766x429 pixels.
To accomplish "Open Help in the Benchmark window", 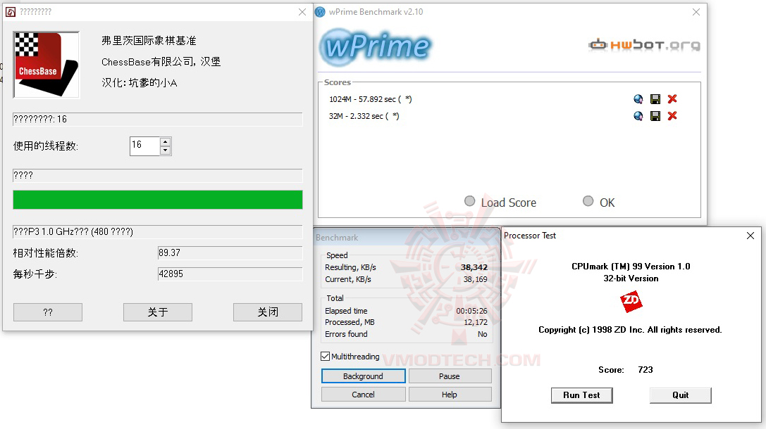I will click(450, 395).
